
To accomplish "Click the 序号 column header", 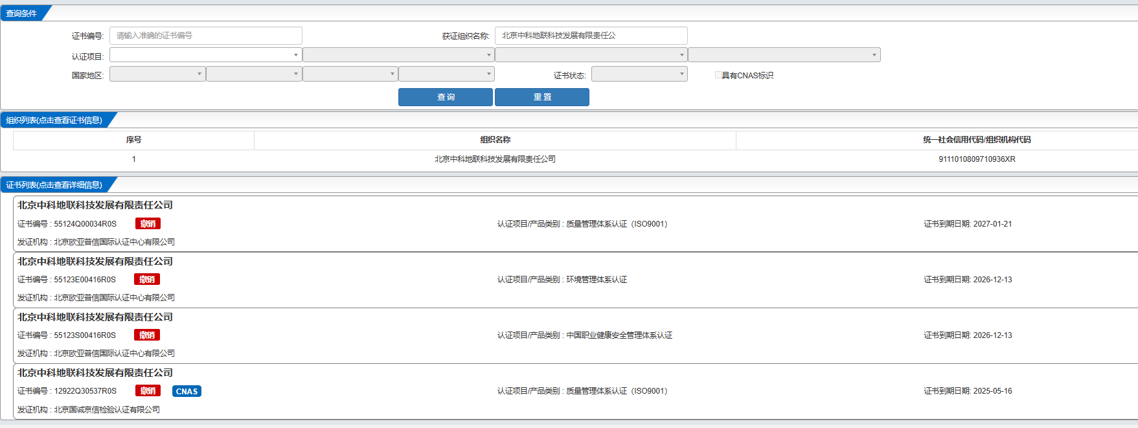I will pyautogui.click(x=133, y=140).
